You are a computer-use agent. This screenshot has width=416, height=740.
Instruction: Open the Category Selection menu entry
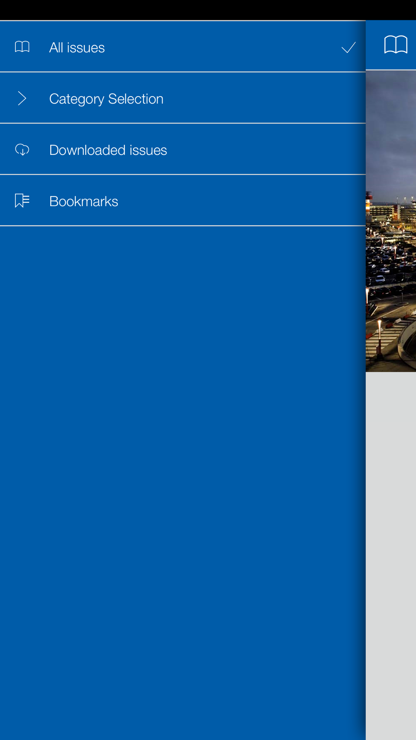pos(183,98)
